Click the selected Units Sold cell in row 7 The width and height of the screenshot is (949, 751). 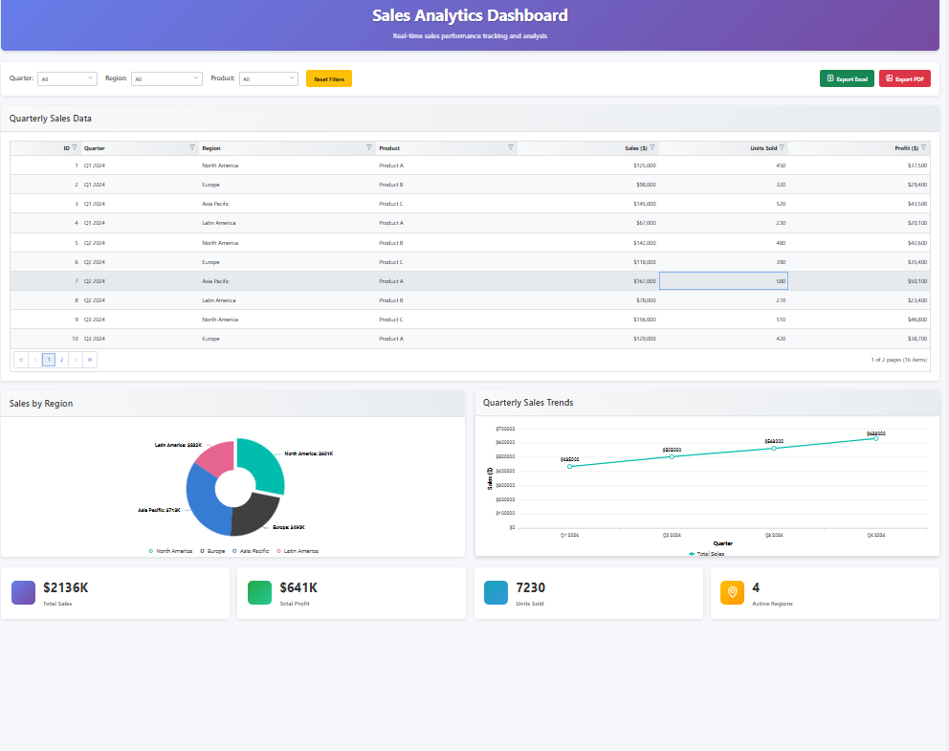click(722, 280)
